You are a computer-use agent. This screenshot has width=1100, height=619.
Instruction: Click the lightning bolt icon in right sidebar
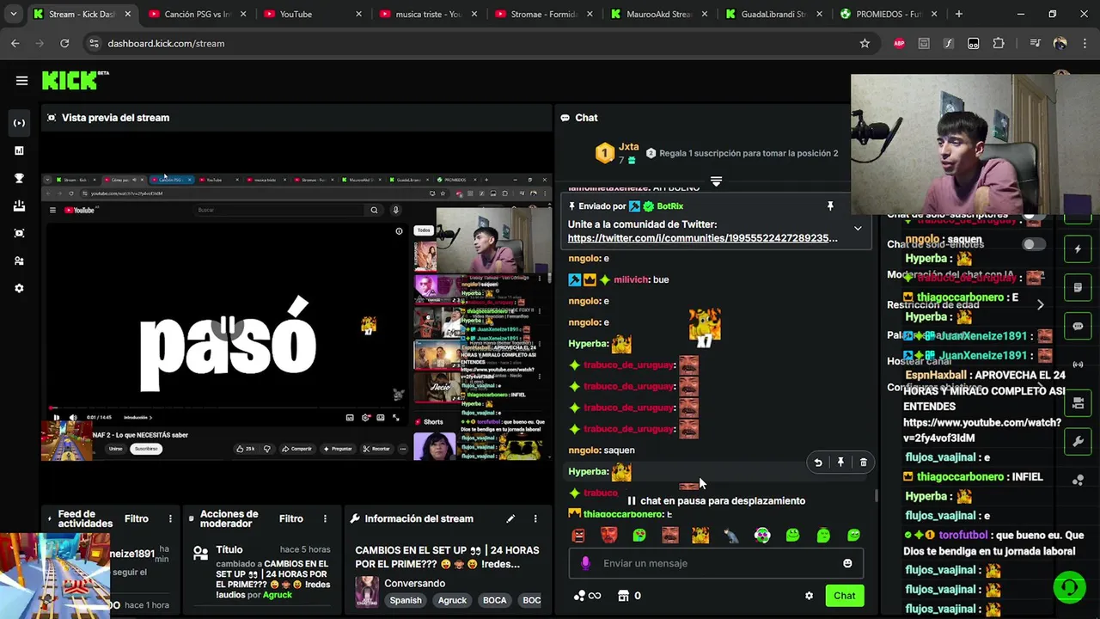click(1078, 249)
